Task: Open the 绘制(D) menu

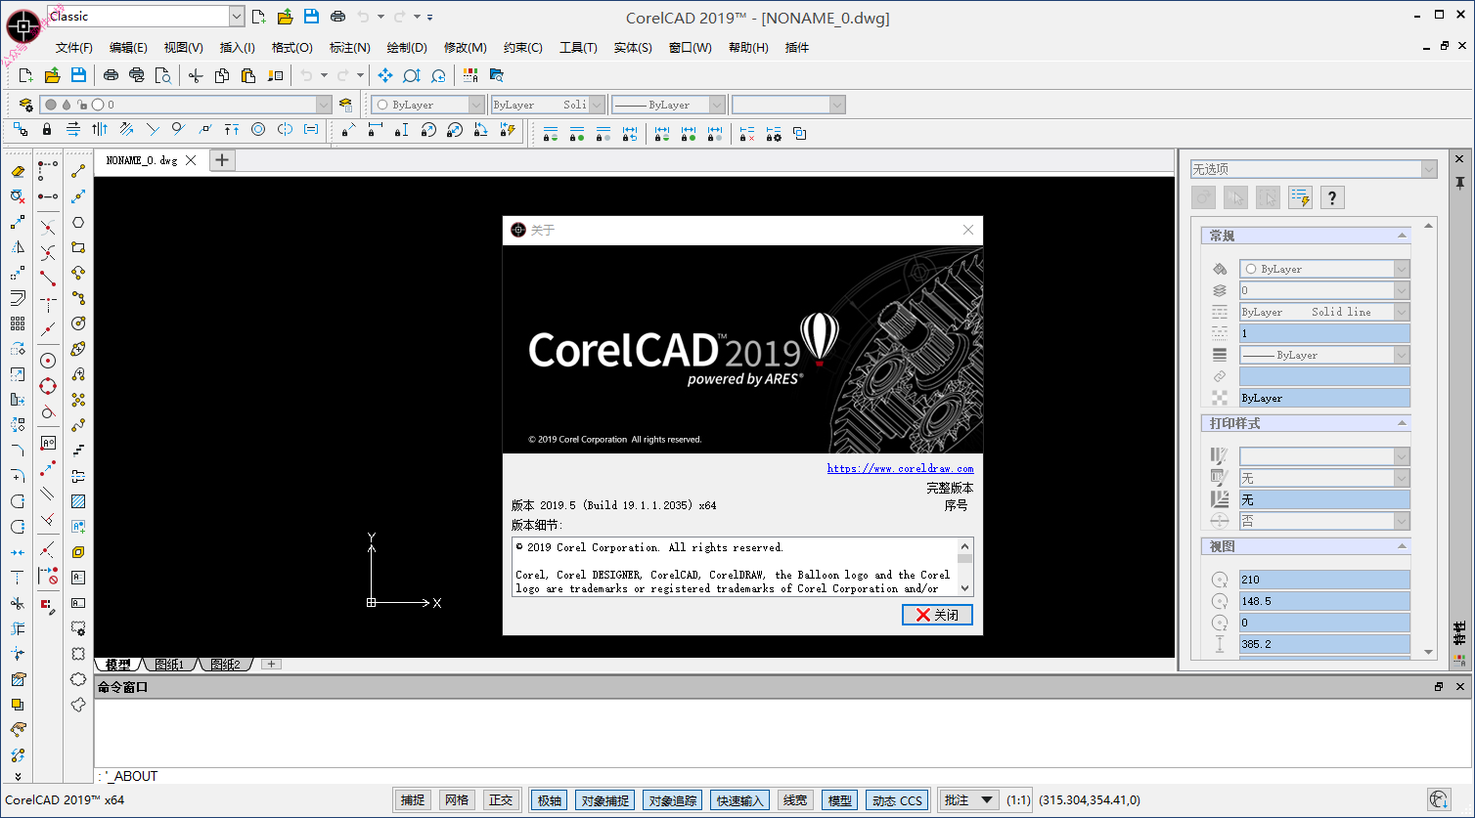Action: pyautogui.click(x=407, y=47)
